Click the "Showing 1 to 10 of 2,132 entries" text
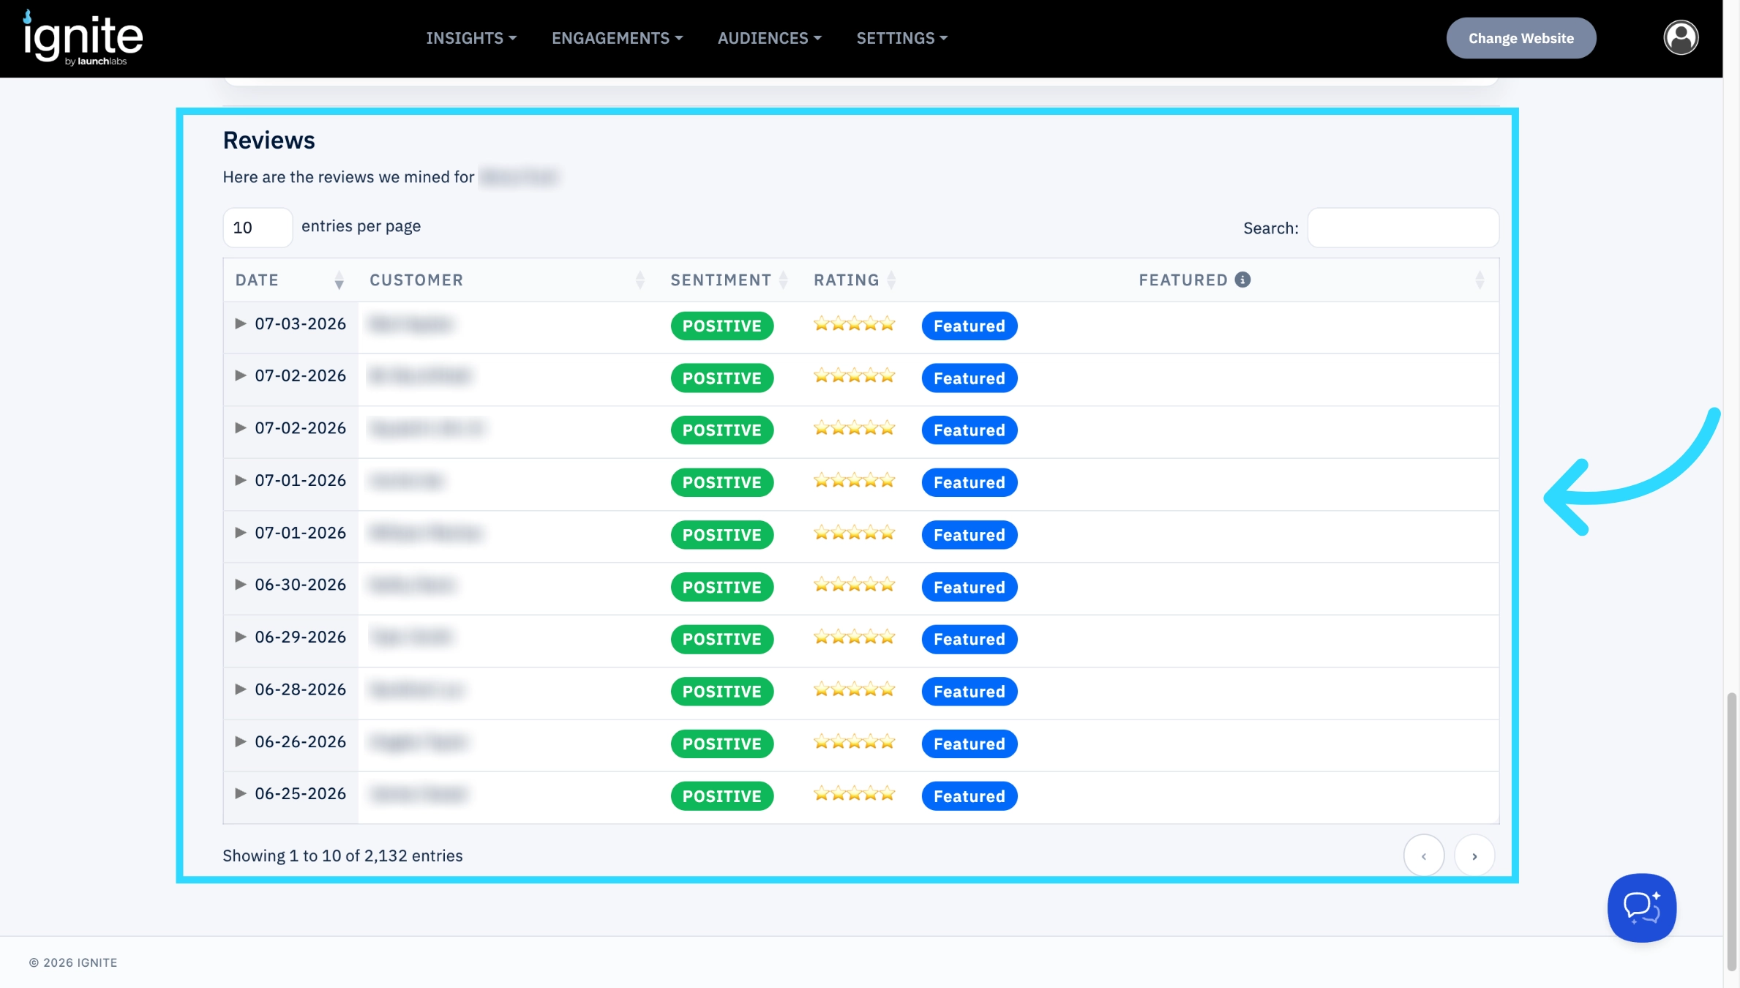 click(x=342, y=856)
